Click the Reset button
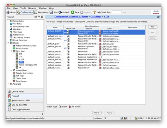The width and height of the screenshot is (167, 128). (x=97, y=112)
